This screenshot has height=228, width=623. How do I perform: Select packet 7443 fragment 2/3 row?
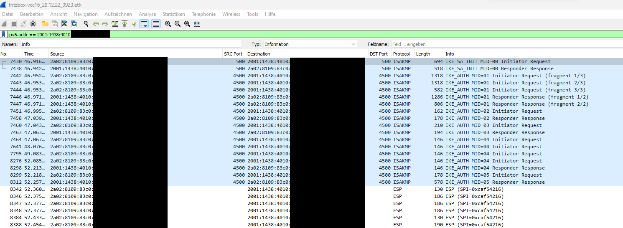click(311, 83)
